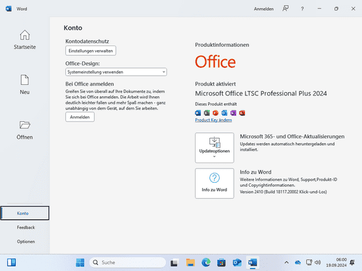Click the help question mark in title bar
The width and height of the screenshot is (362, 271).
point(302,9)
